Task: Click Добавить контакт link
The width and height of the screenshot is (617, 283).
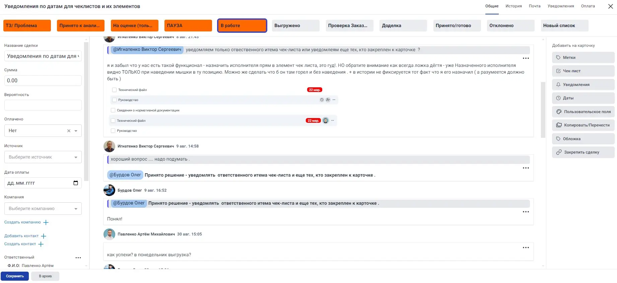Action: coord(21,236)
